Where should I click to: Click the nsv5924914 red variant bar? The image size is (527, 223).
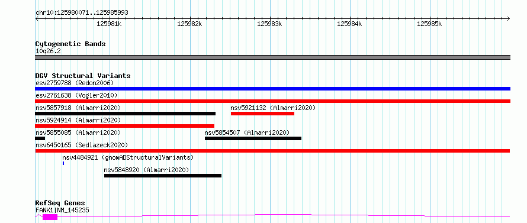[x=125, y=126]
